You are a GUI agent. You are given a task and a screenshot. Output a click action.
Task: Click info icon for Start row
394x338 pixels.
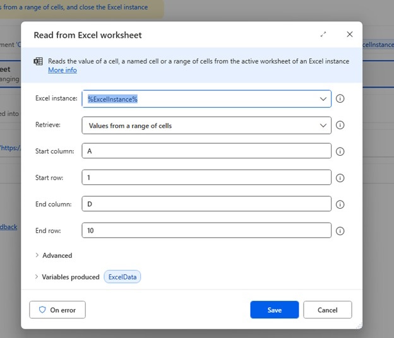point(340,178)
